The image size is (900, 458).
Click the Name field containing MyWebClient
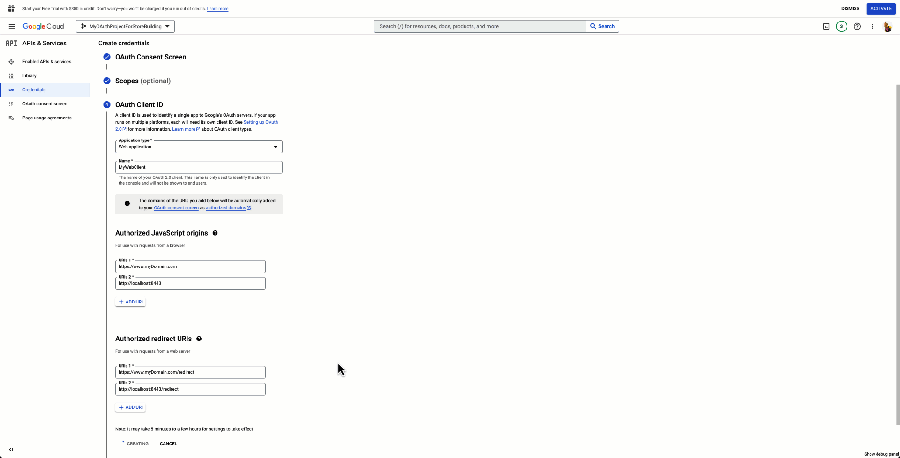click(x=199, y=167)
